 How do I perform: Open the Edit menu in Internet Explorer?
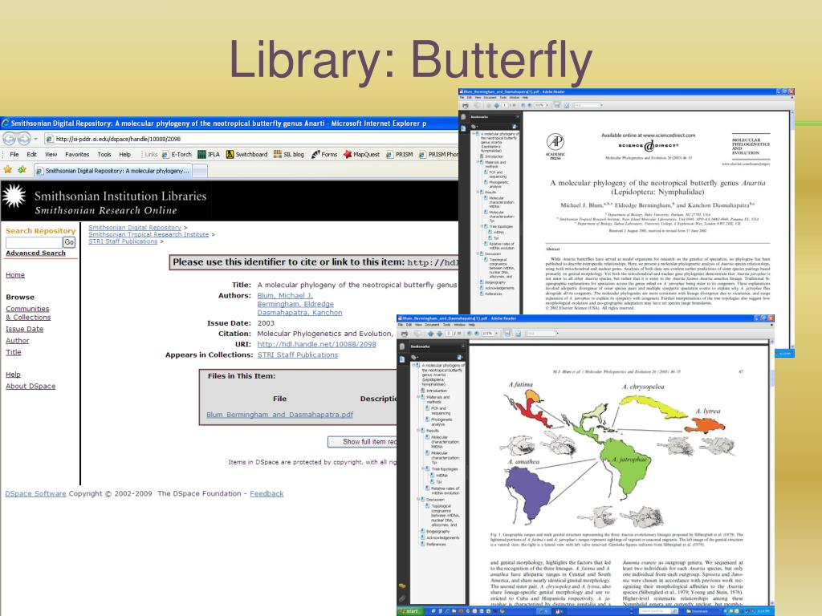(31, 155)
